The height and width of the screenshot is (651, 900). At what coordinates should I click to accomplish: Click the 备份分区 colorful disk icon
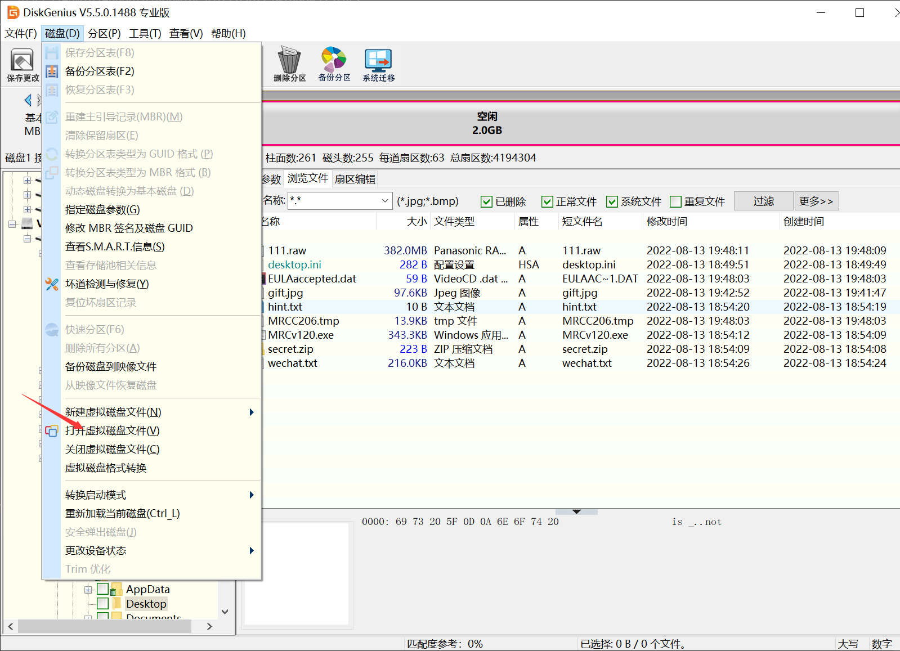pos(334,59)
